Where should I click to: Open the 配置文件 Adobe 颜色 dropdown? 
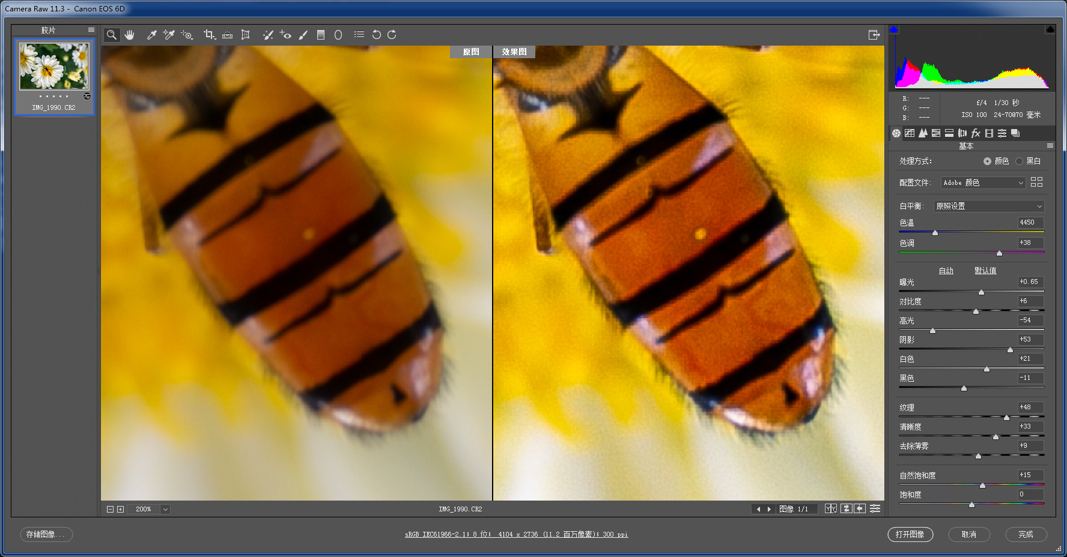point(983,182)
